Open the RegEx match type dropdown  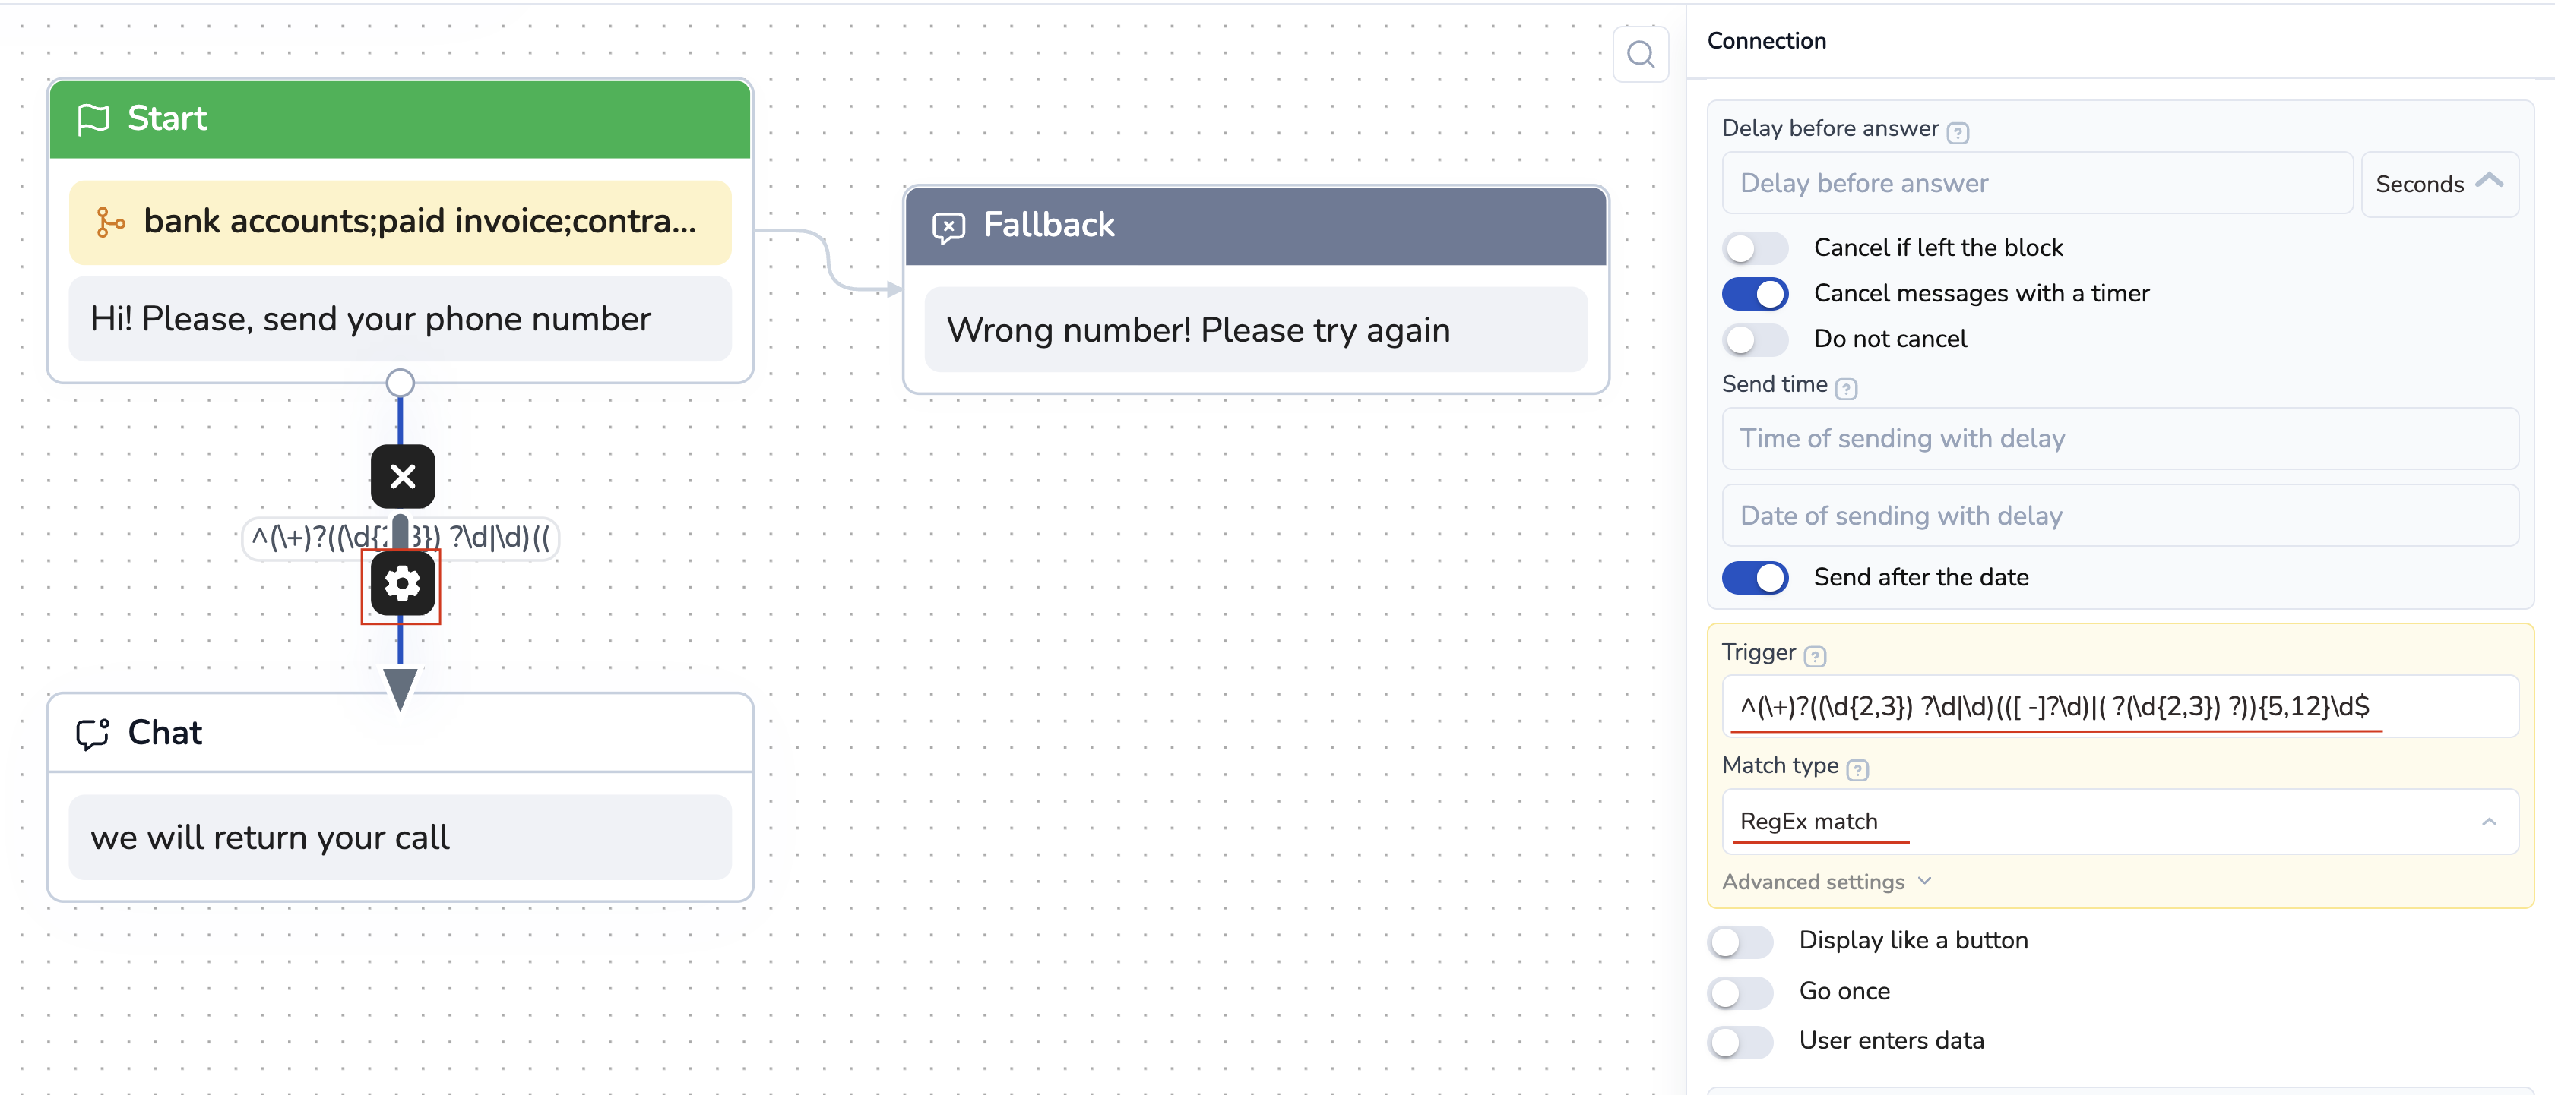(x=2120, y=822)
